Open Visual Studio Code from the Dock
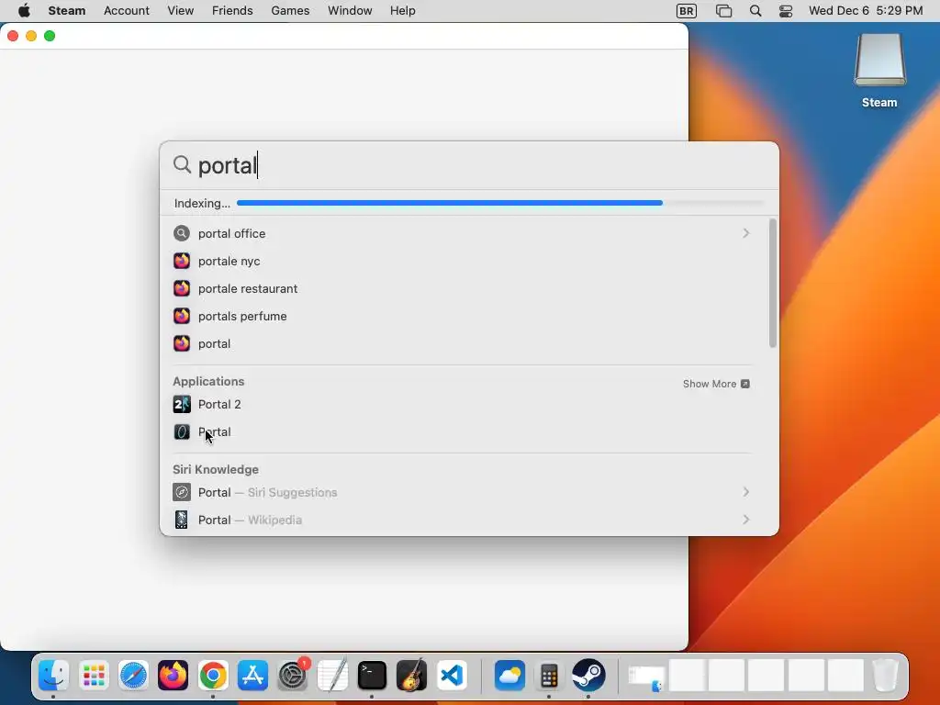The image size is (940, 705). [x=452, y=676]
